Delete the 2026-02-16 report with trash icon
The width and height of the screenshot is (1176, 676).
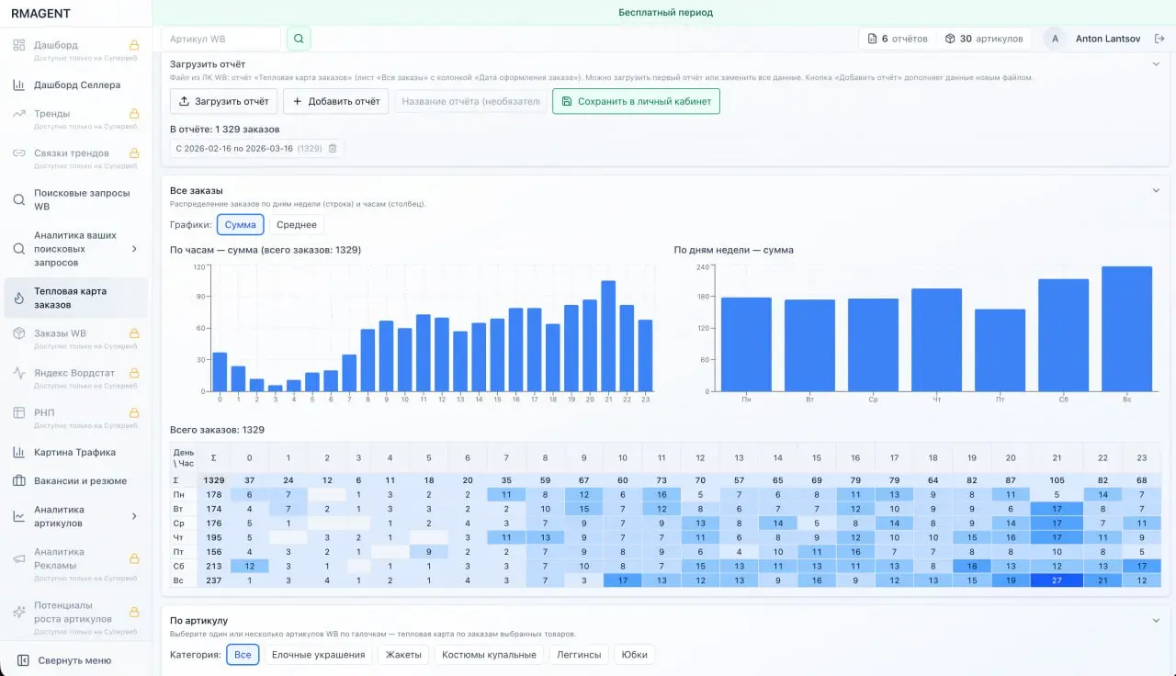coord(333,148)
